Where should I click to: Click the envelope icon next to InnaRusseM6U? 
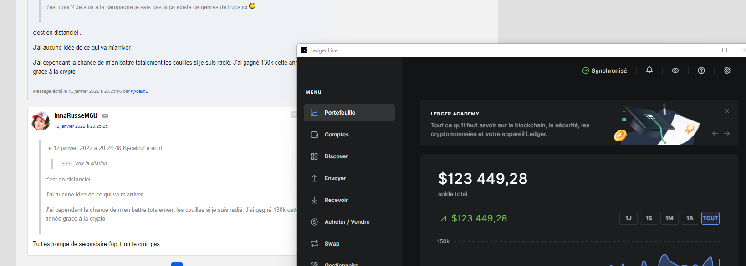coord(105,116)
